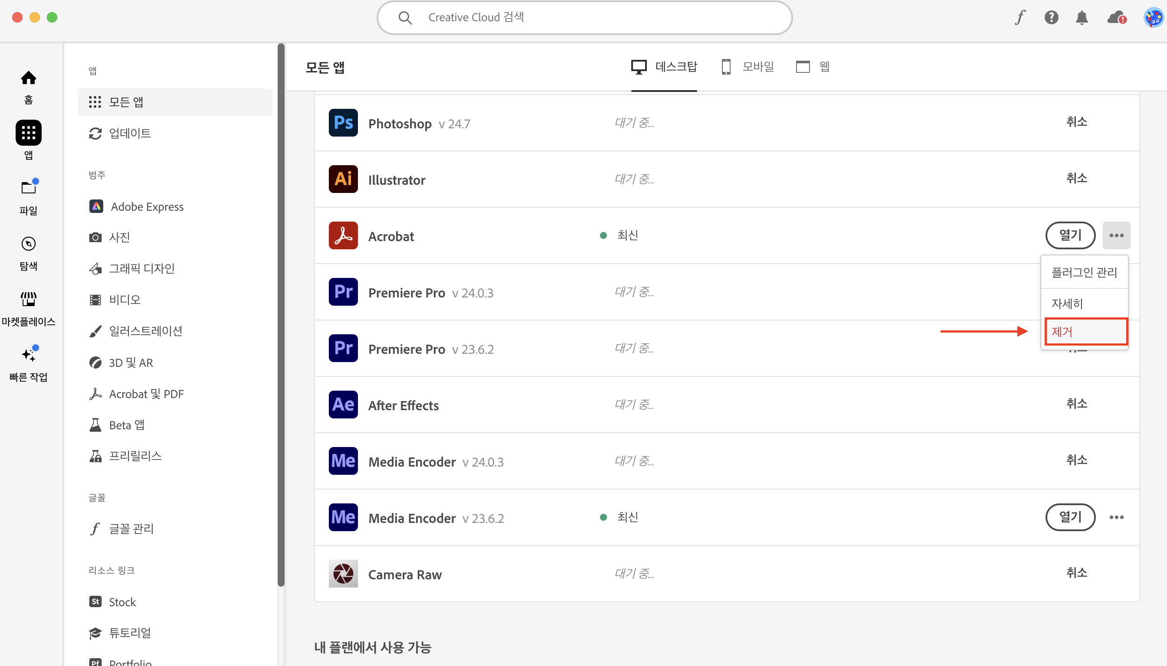Open Media Encoder v 23.6.2 more options

1116,517
